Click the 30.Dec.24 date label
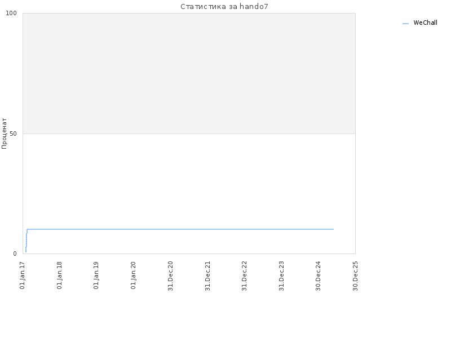This screenshot has width=451, height=338. click(318, 276)
